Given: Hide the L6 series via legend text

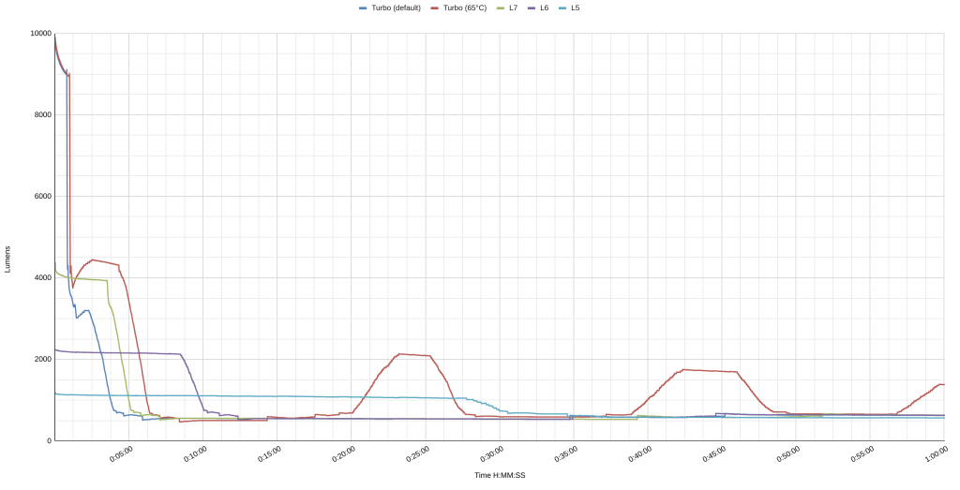Looking at the screenshot, I should (544, 8).
